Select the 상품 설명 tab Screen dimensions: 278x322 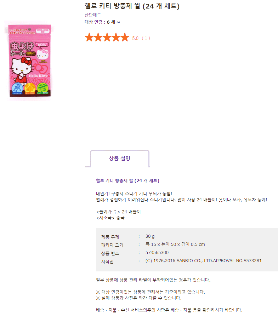[120, 159]
